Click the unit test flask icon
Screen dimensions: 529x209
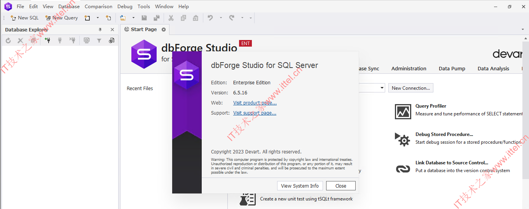point(248,199)
